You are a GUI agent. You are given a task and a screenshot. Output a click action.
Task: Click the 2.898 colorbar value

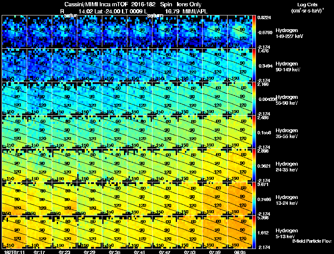(x=263, y=151)
